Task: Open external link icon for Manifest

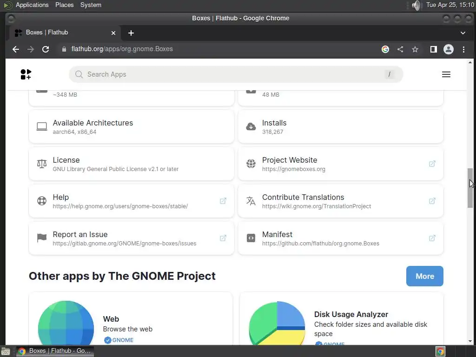Action: pos(432,238)
